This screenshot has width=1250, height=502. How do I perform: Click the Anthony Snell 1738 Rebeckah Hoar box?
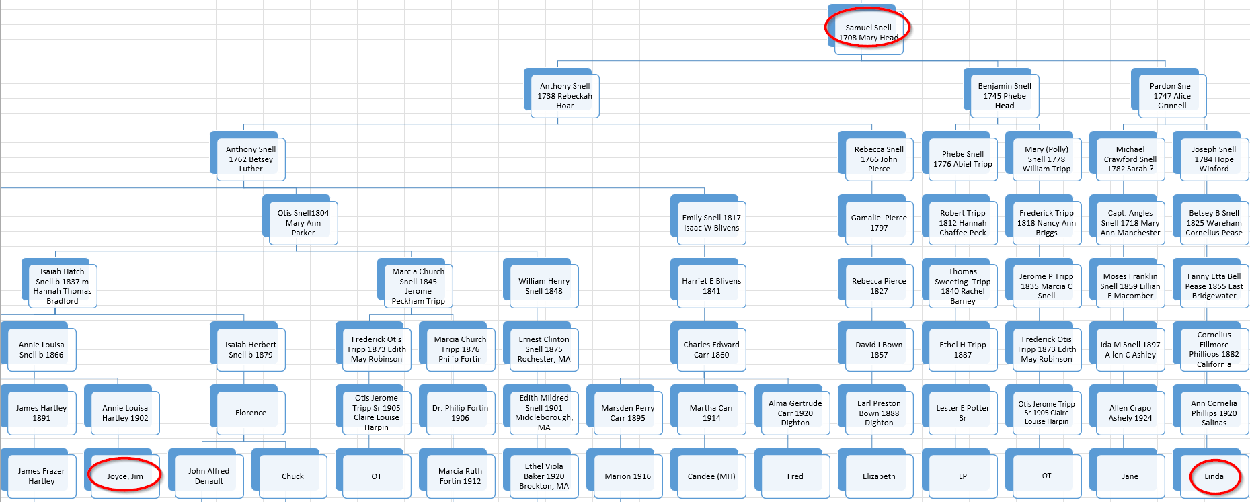[564, 95]
